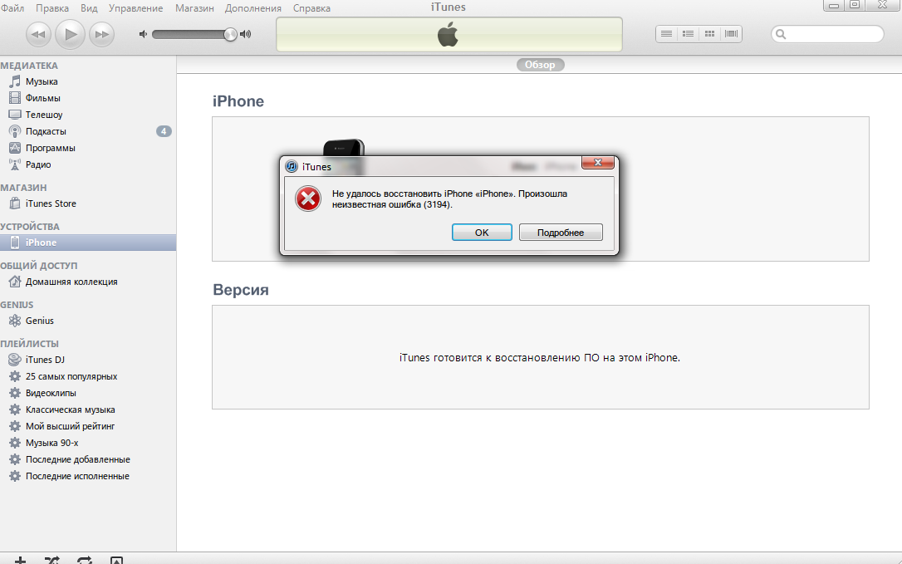Open the Файл menu
This screenshot has height=564, width=902.
coord(12,8)
